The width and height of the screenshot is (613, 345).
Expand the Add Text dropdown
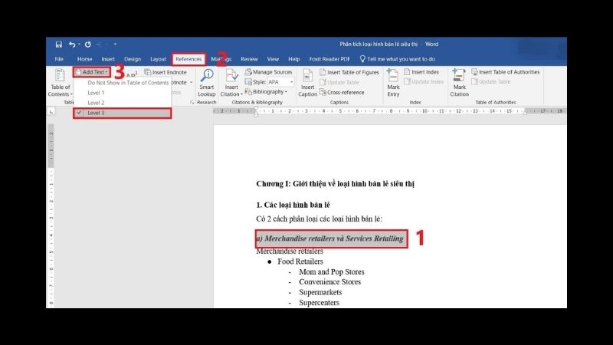92,72
